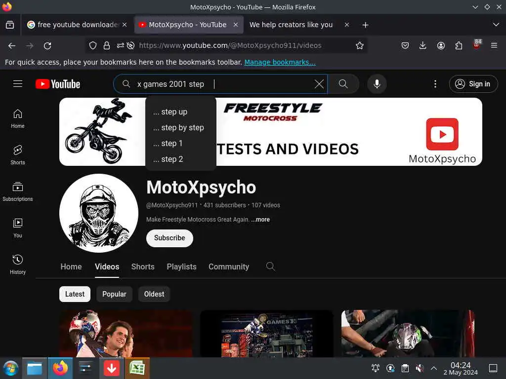Click the YouTube logo
The width and height of the screenshot is (506, 379).
coord(58,84)
